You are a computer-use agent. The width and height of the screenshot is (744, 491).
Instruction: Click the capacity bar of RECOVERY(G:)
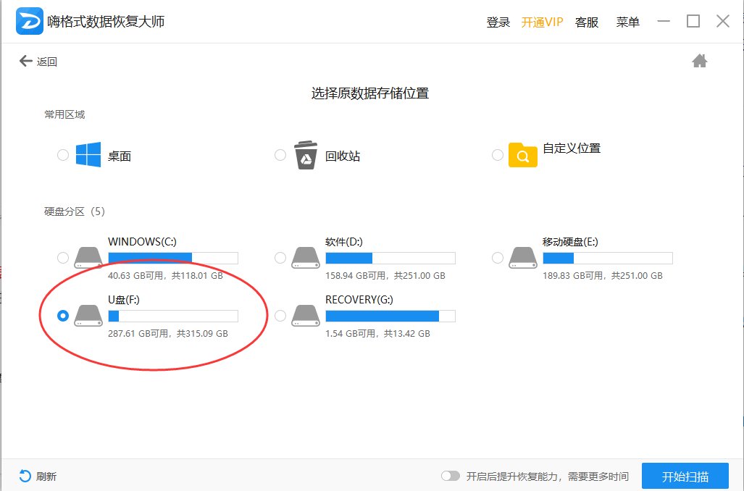pyautogui.click(x=390, y=315)
